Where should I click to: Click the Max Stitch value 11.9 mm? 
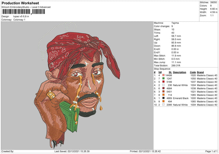[x=176, y=56]
